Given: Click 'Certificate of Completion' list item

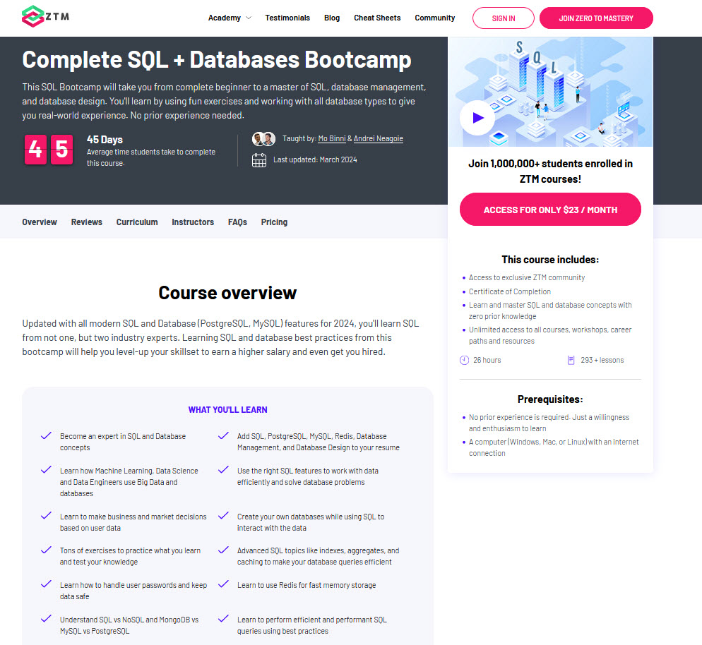Looking at the screenshot, I should (x=509, y=291).
